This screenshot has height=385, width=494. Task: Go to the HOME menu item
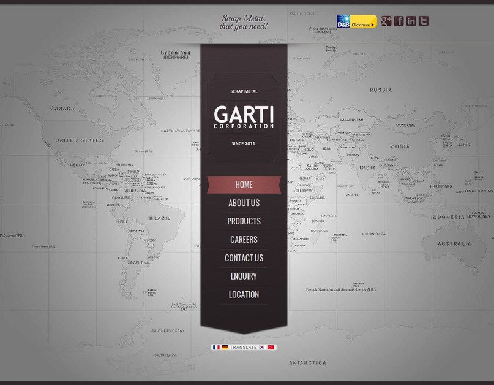pyautogui.click(x=244, y=185)
